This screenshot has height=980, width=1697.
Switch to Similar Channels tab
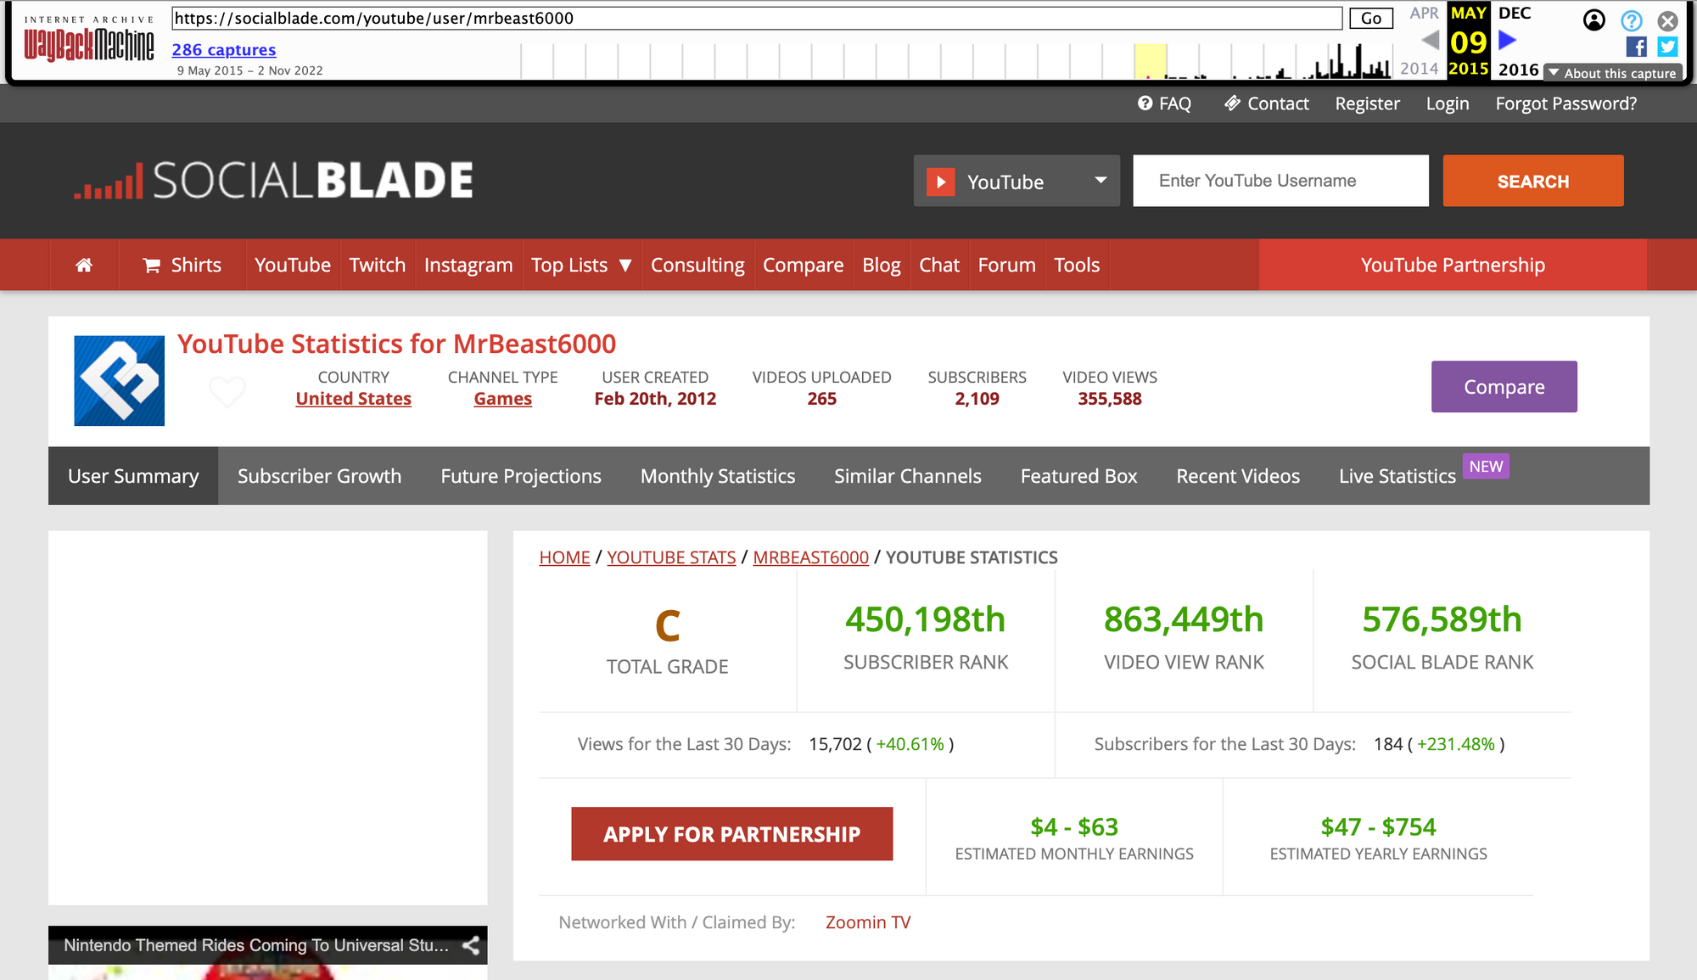click(x=908, y=476)
